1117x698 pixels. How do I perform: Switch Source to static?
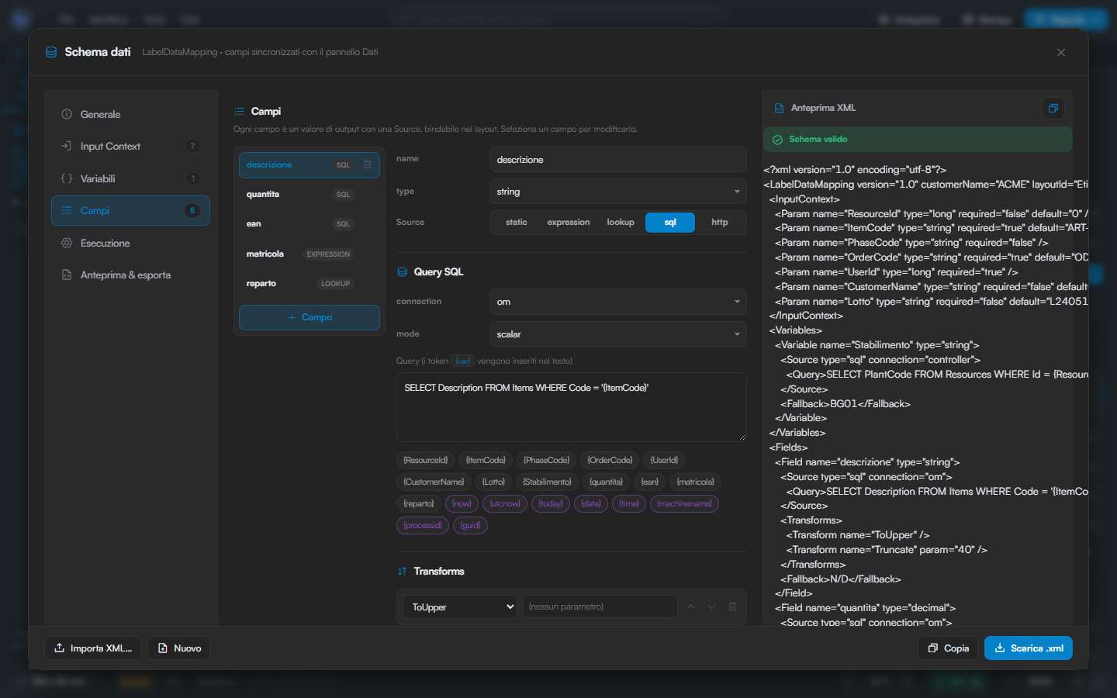coord(516,222)
